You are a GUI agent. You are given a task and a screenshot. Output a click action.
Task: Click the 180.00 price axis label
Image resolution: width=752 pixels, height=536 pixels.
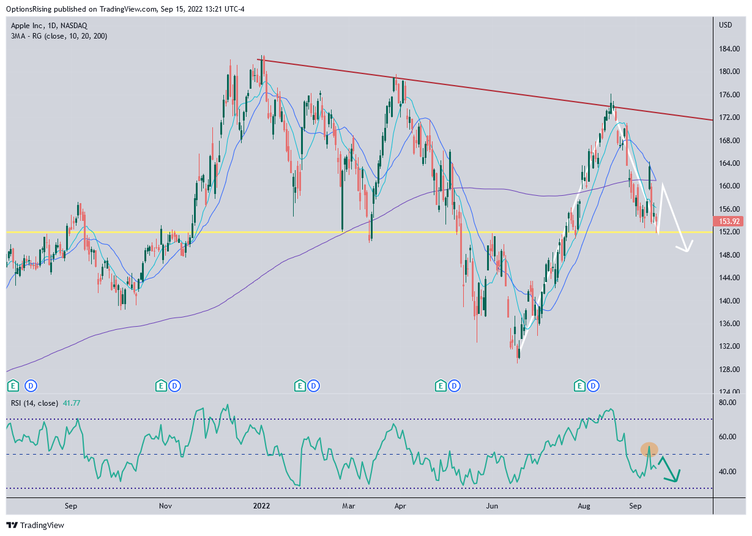[x=729, y=72]
